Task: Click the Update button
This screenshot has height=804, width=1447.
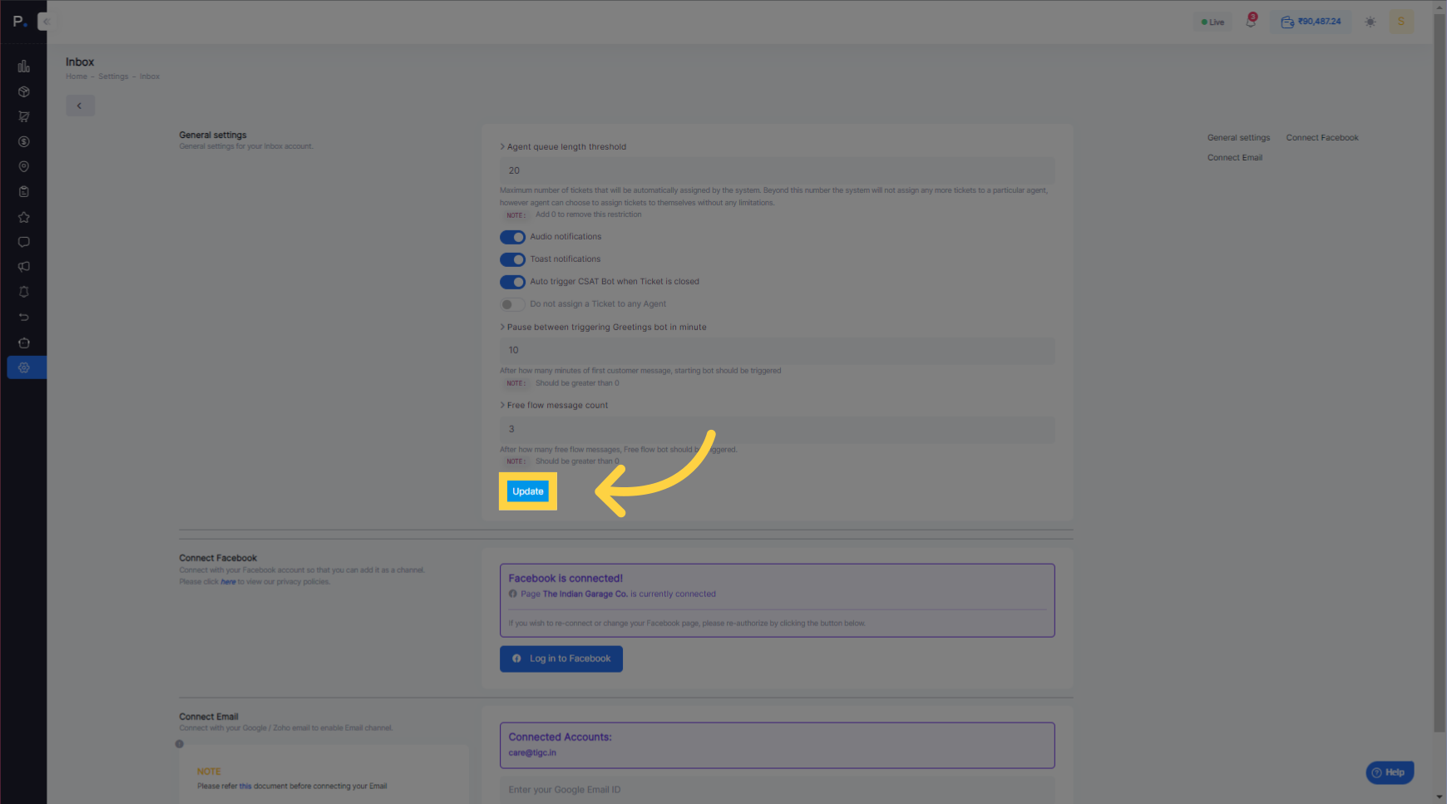Action: (528, 491)
